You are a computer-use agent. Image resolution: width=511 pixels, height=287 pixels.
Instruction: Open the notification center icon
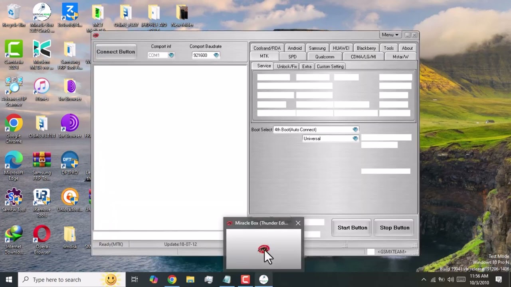(499, 279)
